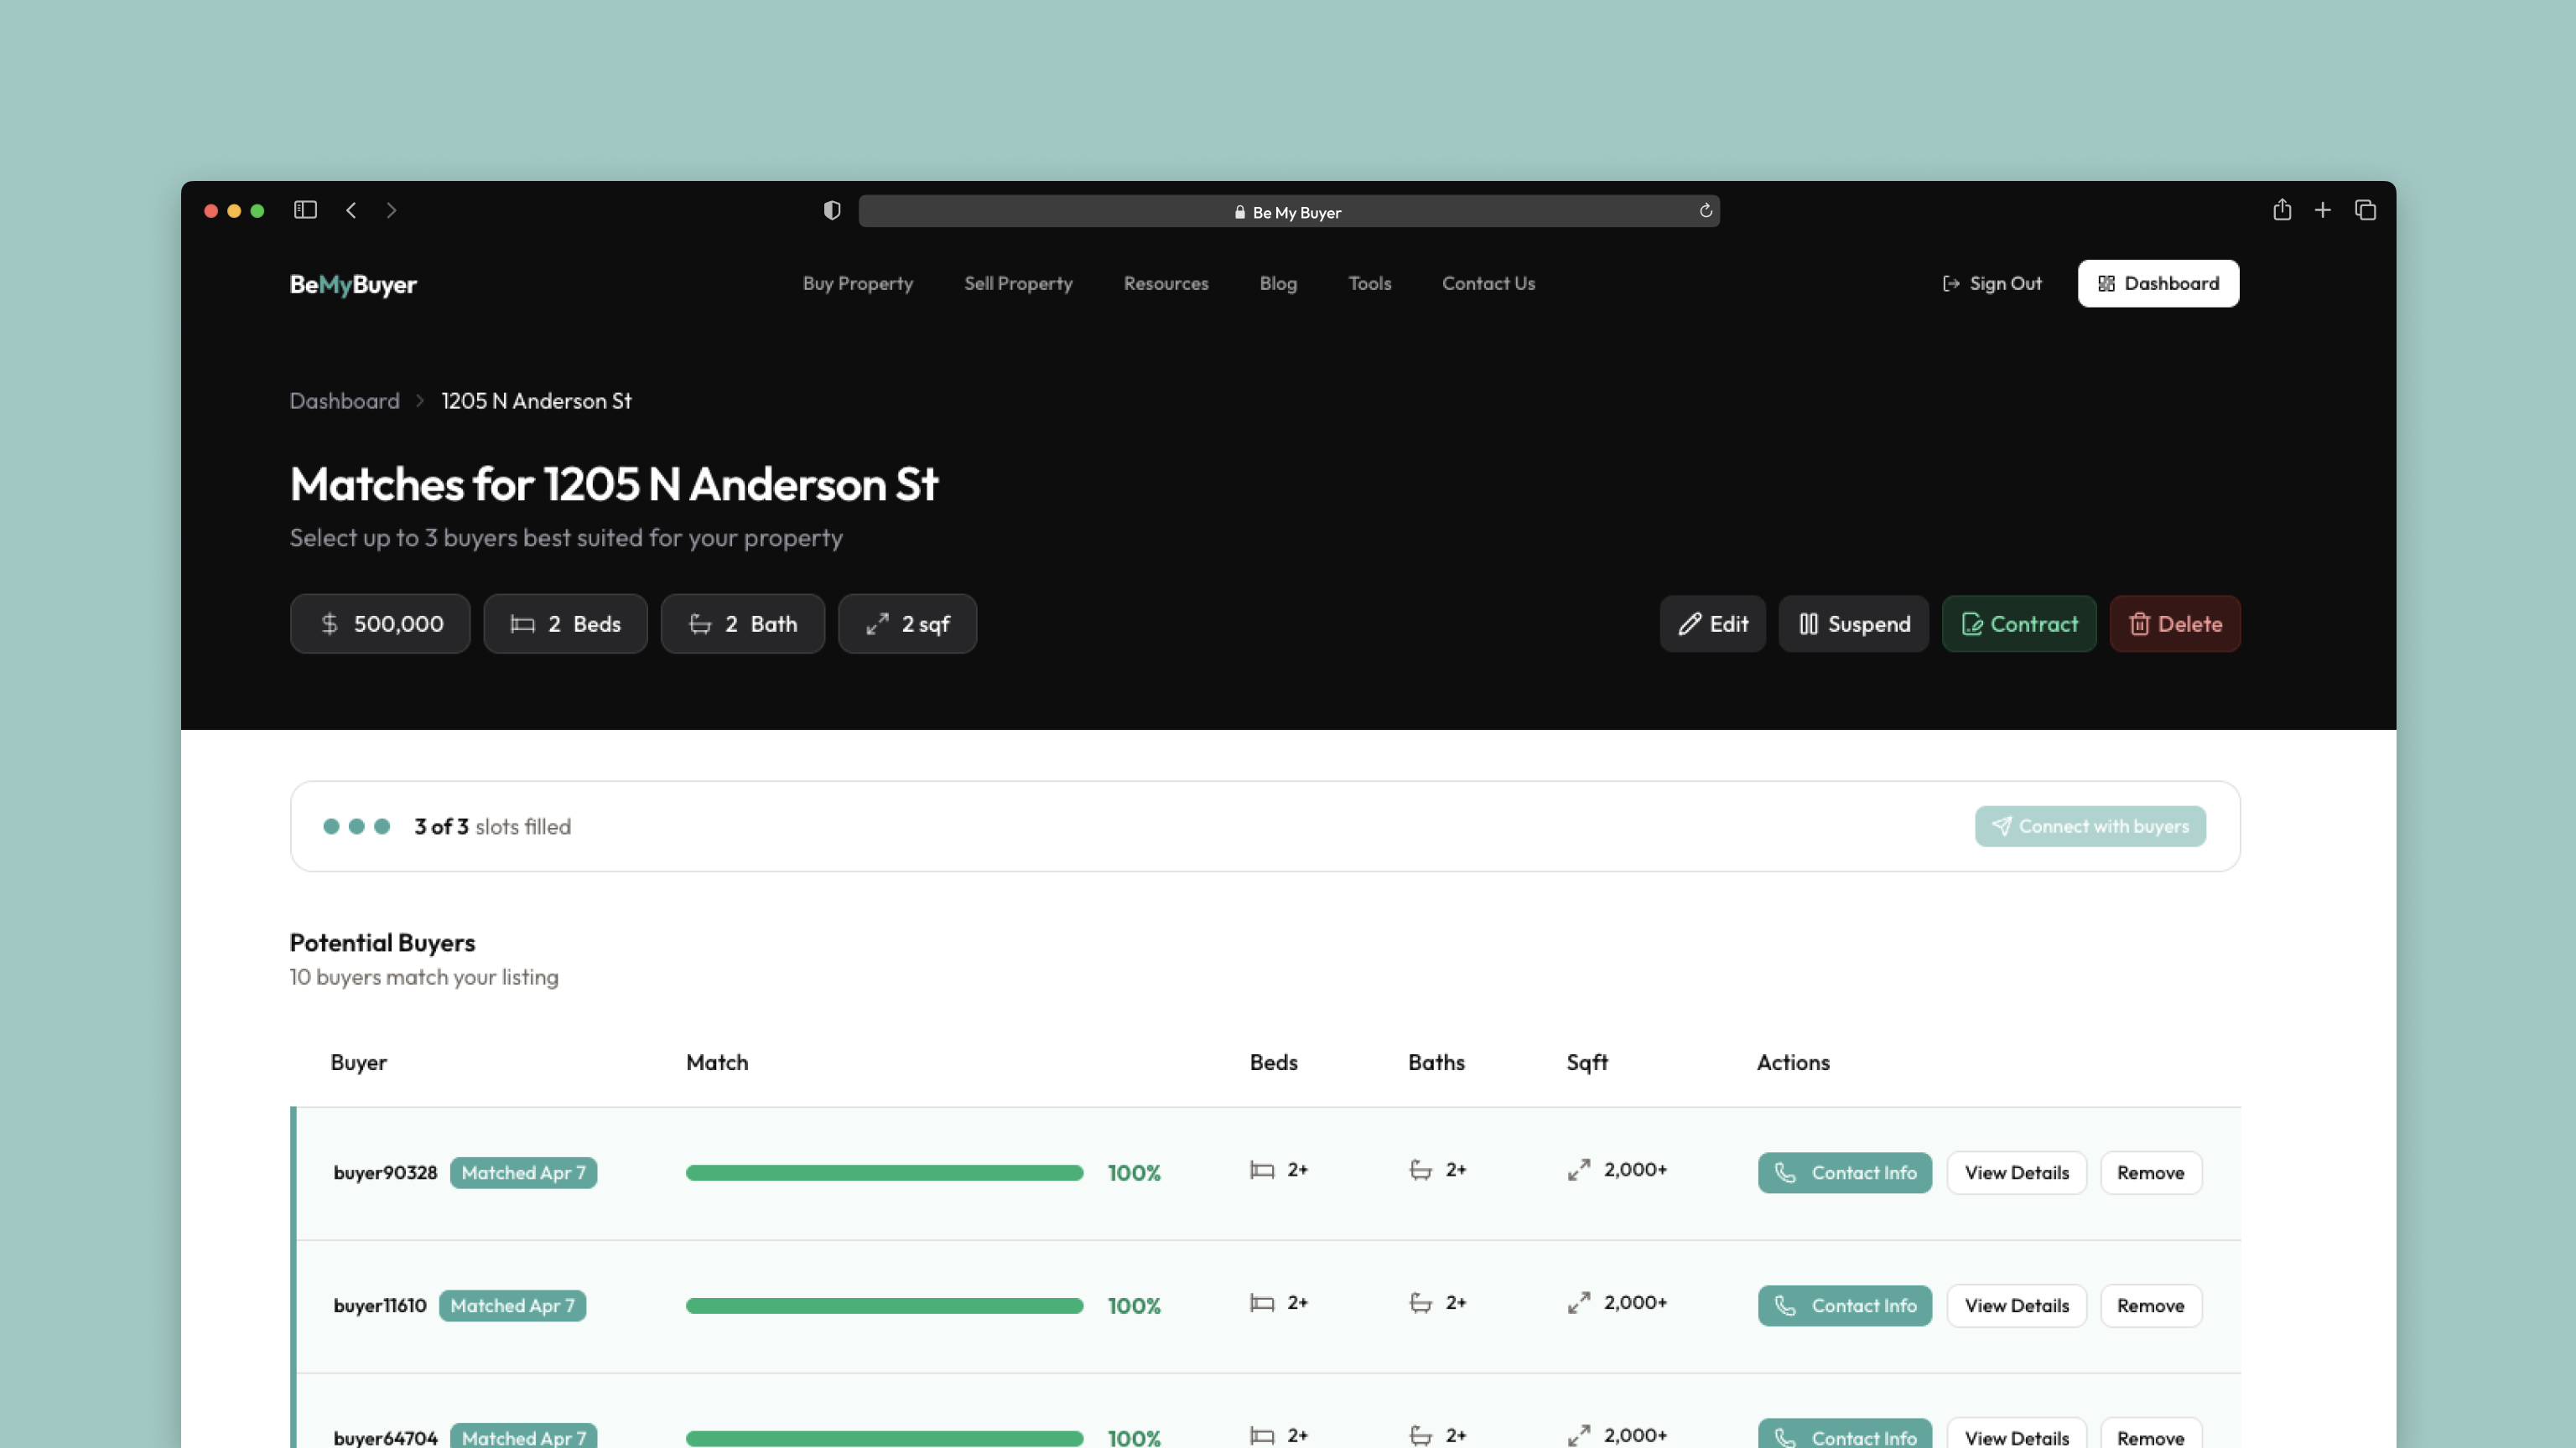Edit the listing

pyautogui.click(x=1712, y=623)
